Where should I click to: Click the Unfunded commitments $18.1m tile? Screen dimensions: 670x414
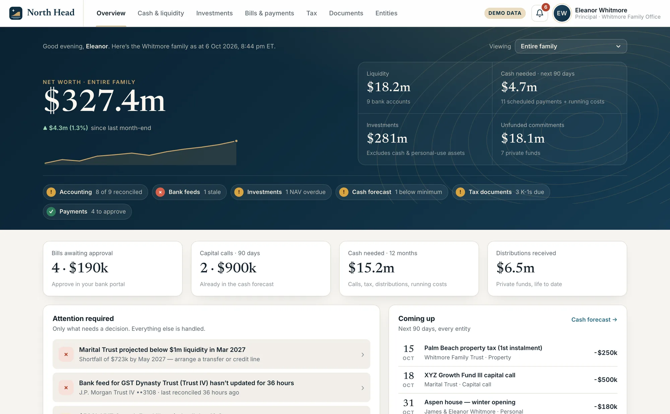click(559, 139)
